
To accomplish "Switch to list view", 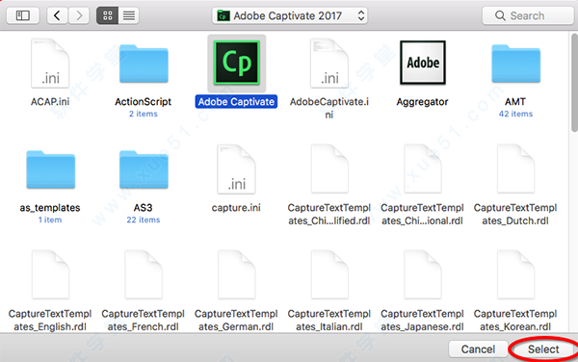I will (x=129, y=15).
